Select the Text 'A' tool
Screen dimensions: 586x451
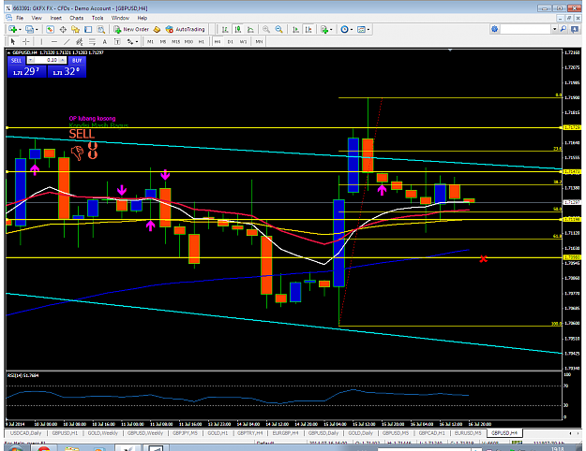105,41
